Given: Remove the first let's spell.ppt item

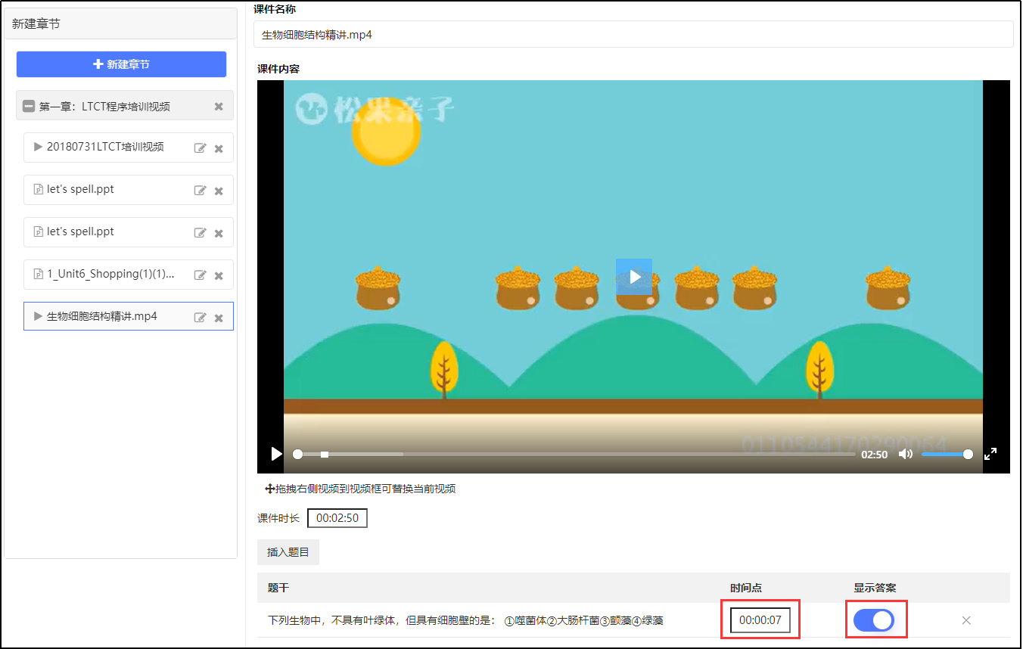Looking at the screenshot, I should tap(219, 191).
